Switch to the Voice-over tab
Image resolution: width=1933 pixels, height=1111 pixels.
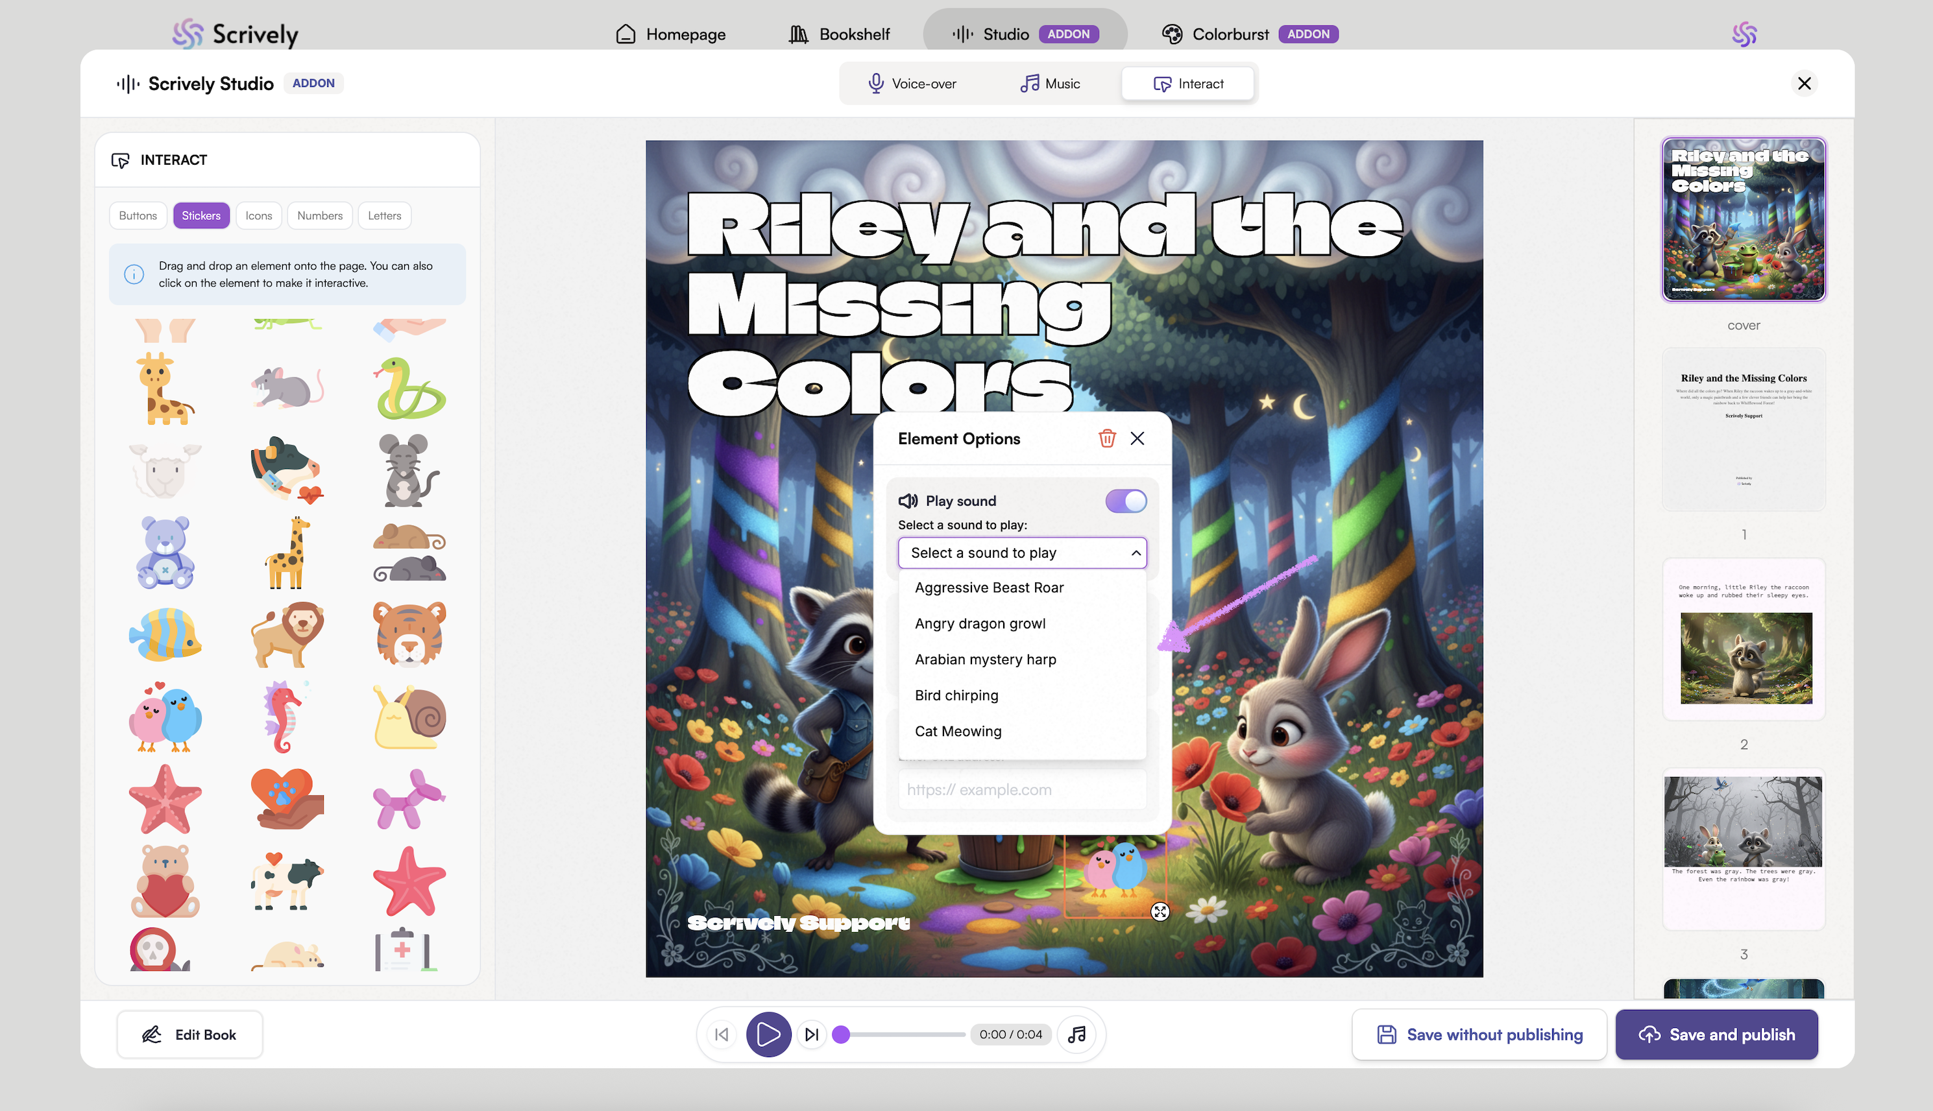pos(912,84)
